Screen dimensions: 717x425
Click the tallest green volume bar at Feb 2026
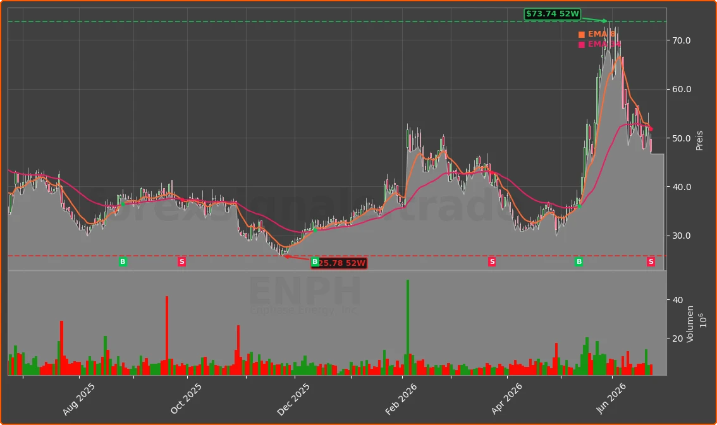tap(408, 327)
